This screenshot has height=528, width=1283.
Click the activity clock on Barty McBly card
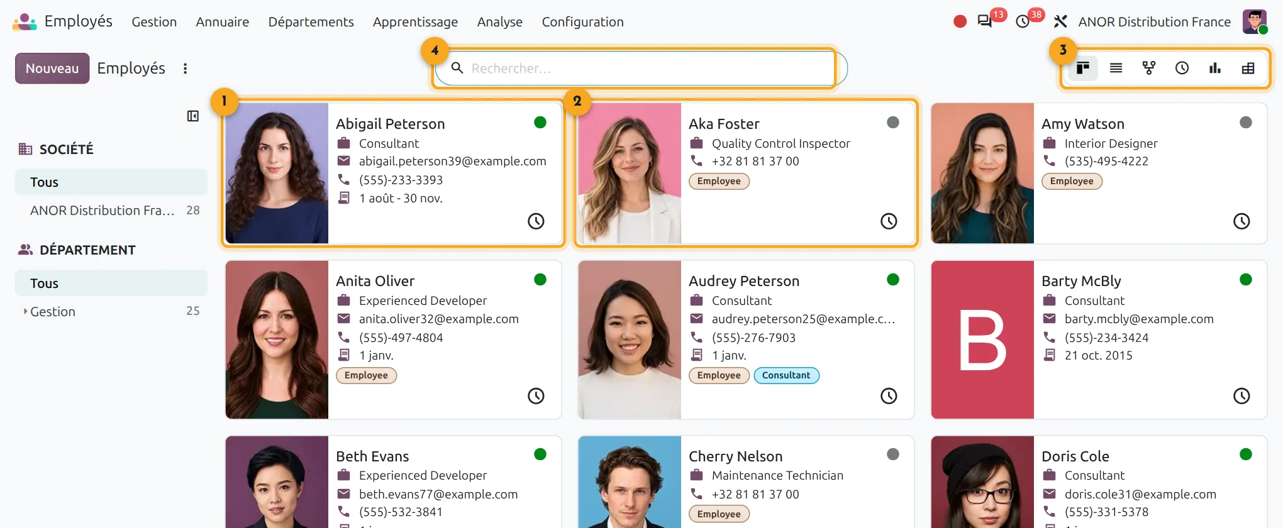(1241, 396)
